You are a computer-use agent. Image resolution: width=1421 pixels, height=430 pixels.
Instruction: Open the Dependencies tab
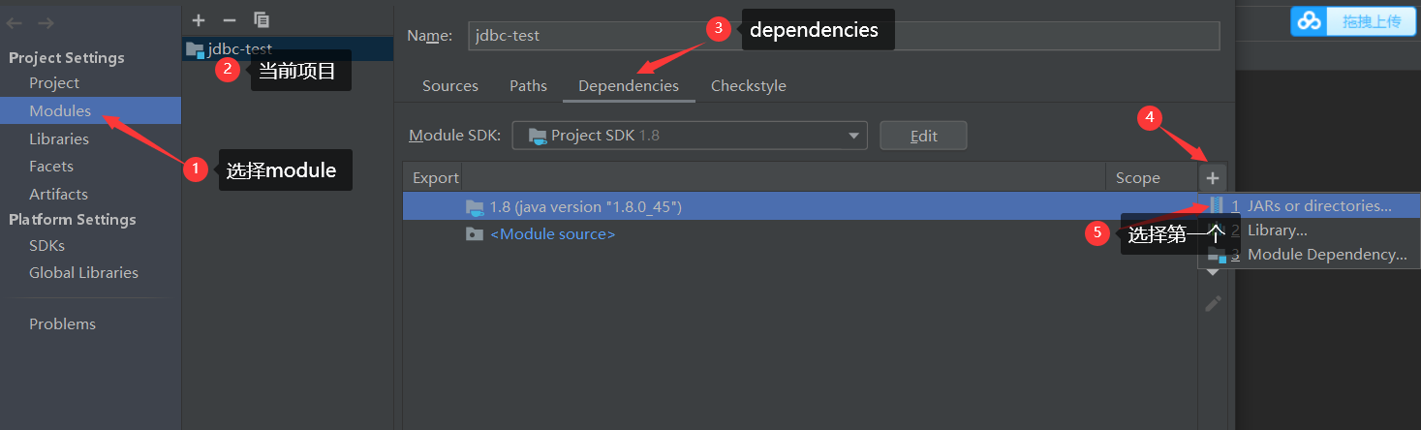pyautogui.click(x=629, y=86)
